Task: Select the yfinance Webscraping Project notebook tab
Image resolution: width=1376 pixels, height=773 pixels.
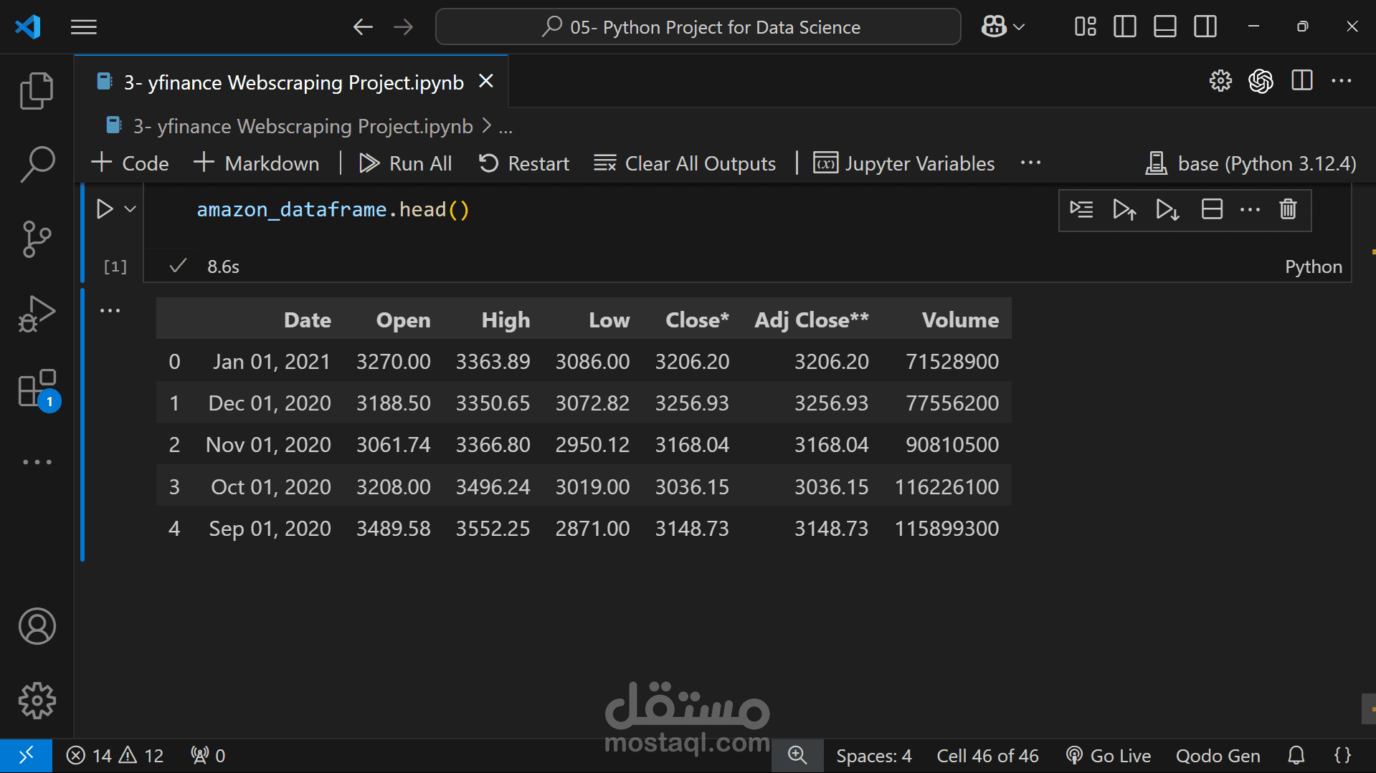Action: [293, 82]
